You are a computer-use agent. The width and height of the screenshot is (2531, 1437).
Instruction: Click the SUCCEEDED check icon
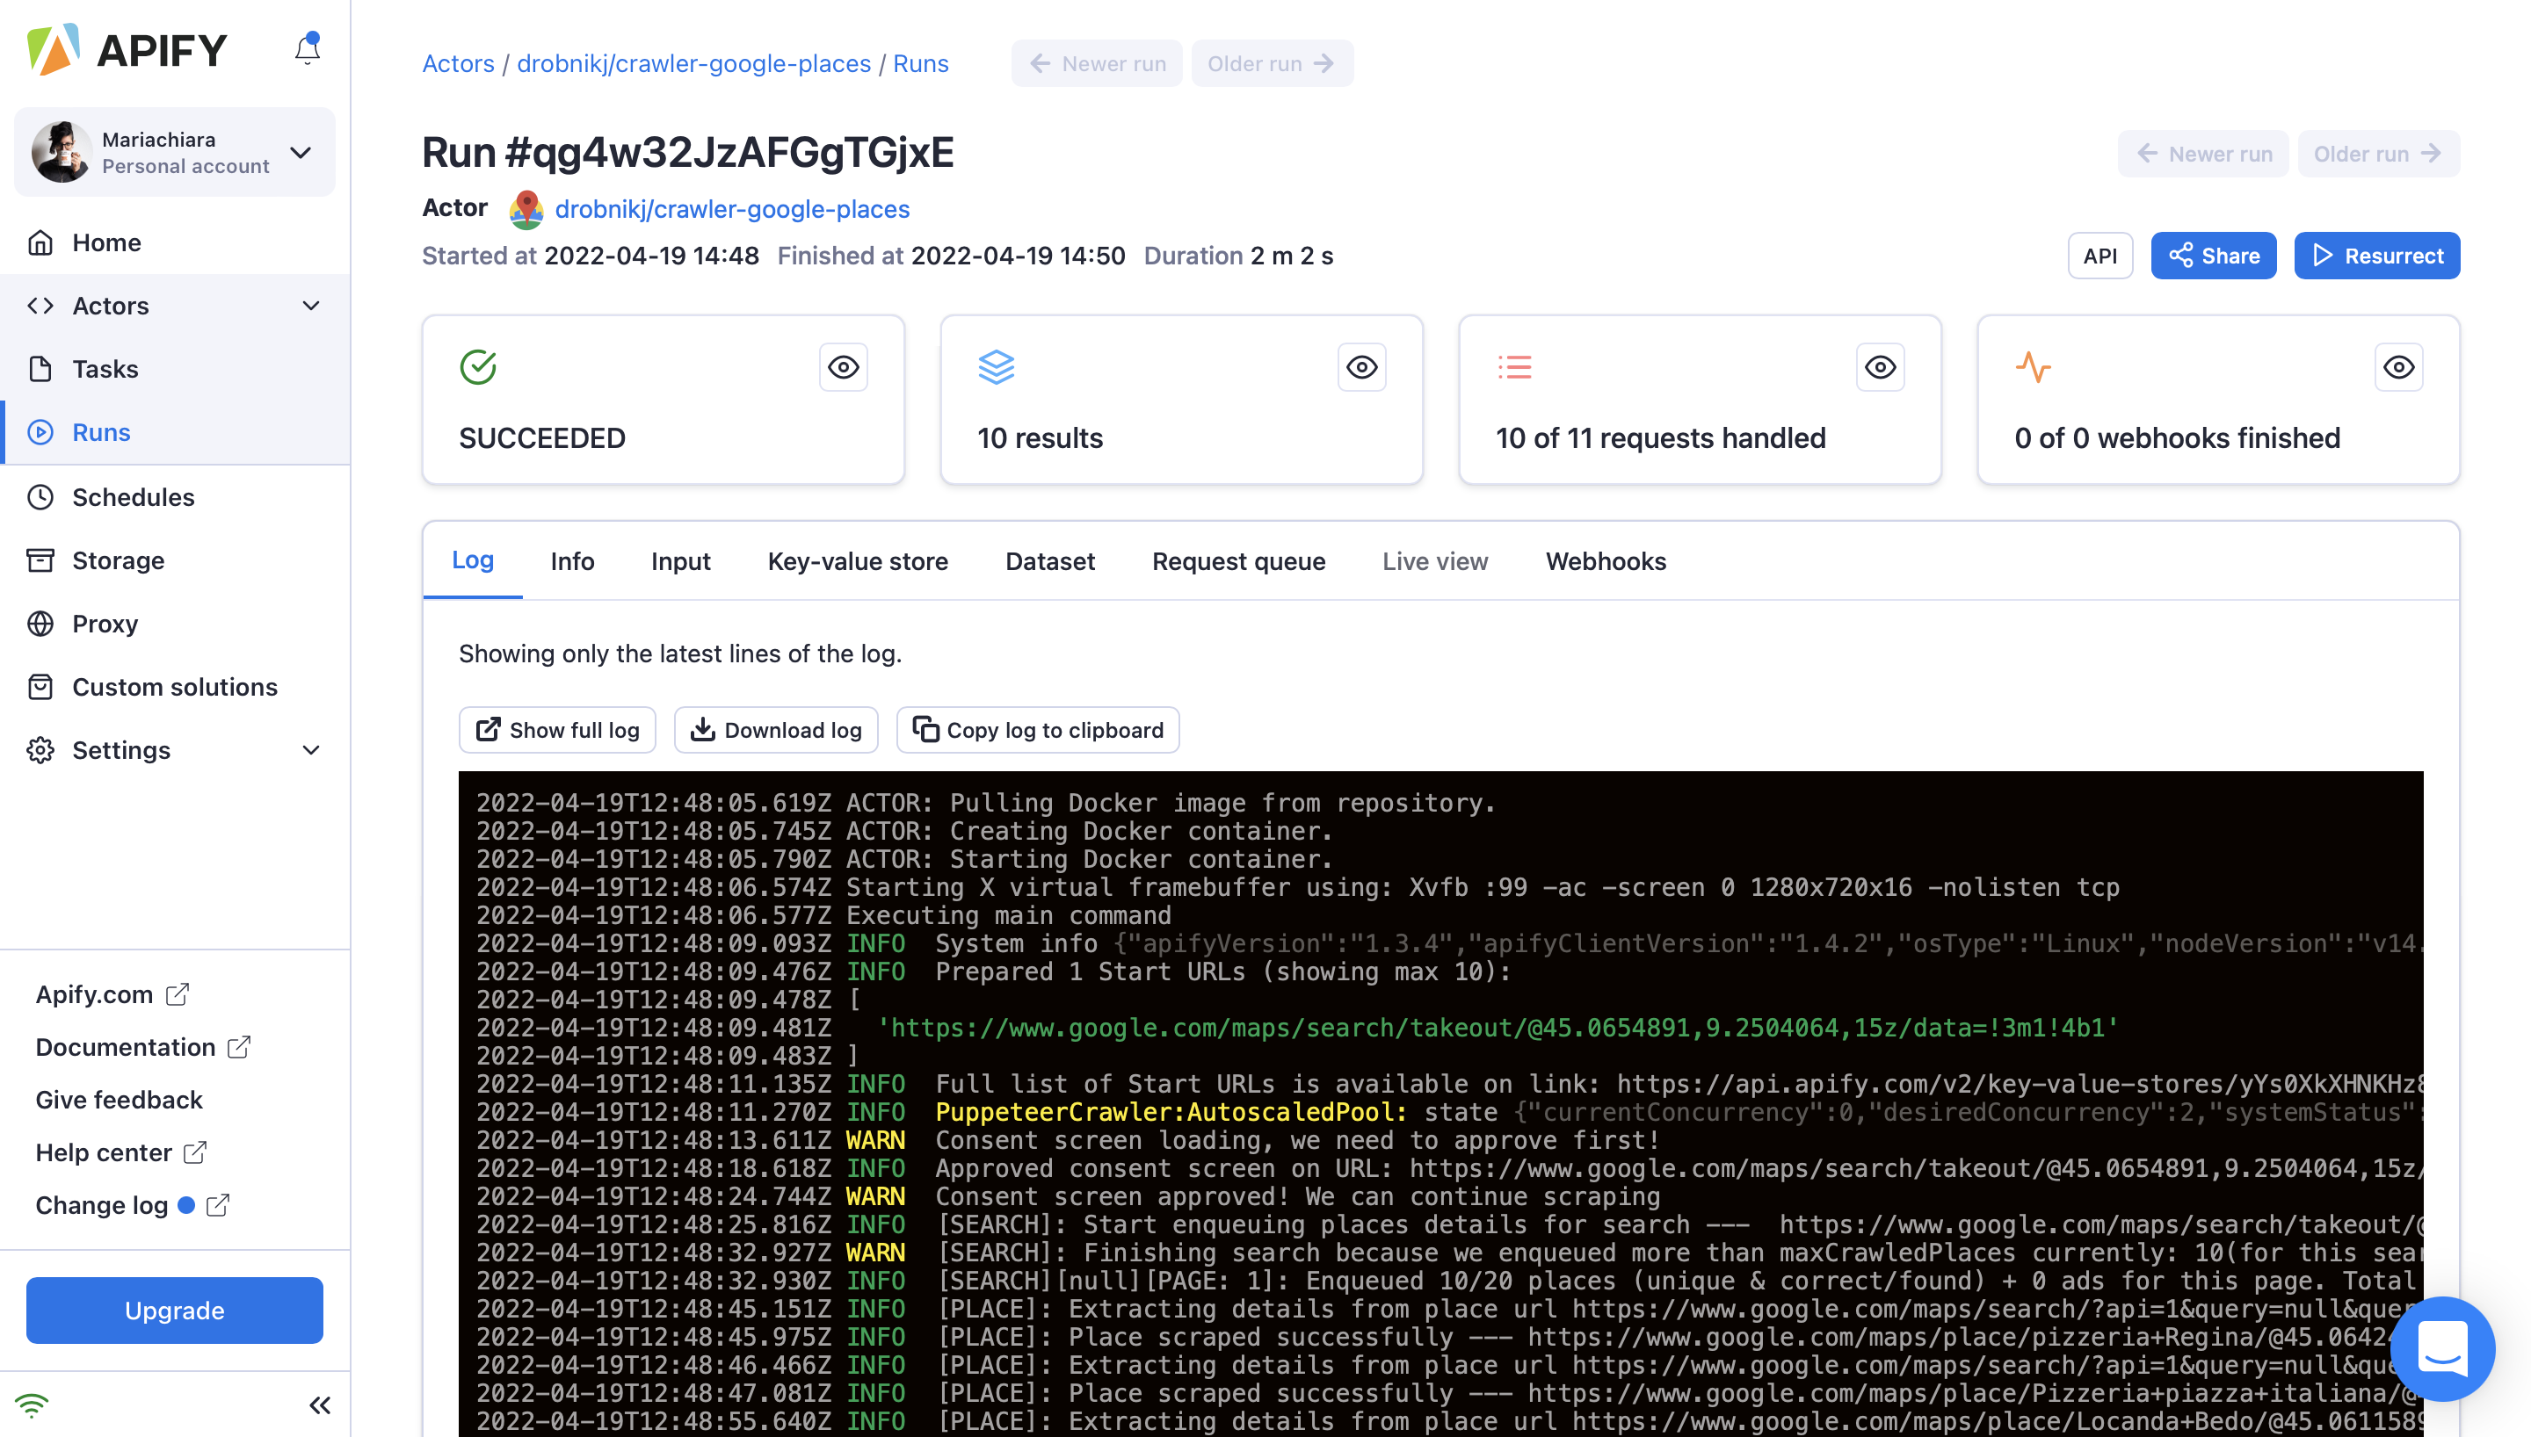tap(478, 367)
